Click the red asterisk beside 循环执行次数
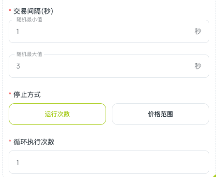 (x=10, y=141)
